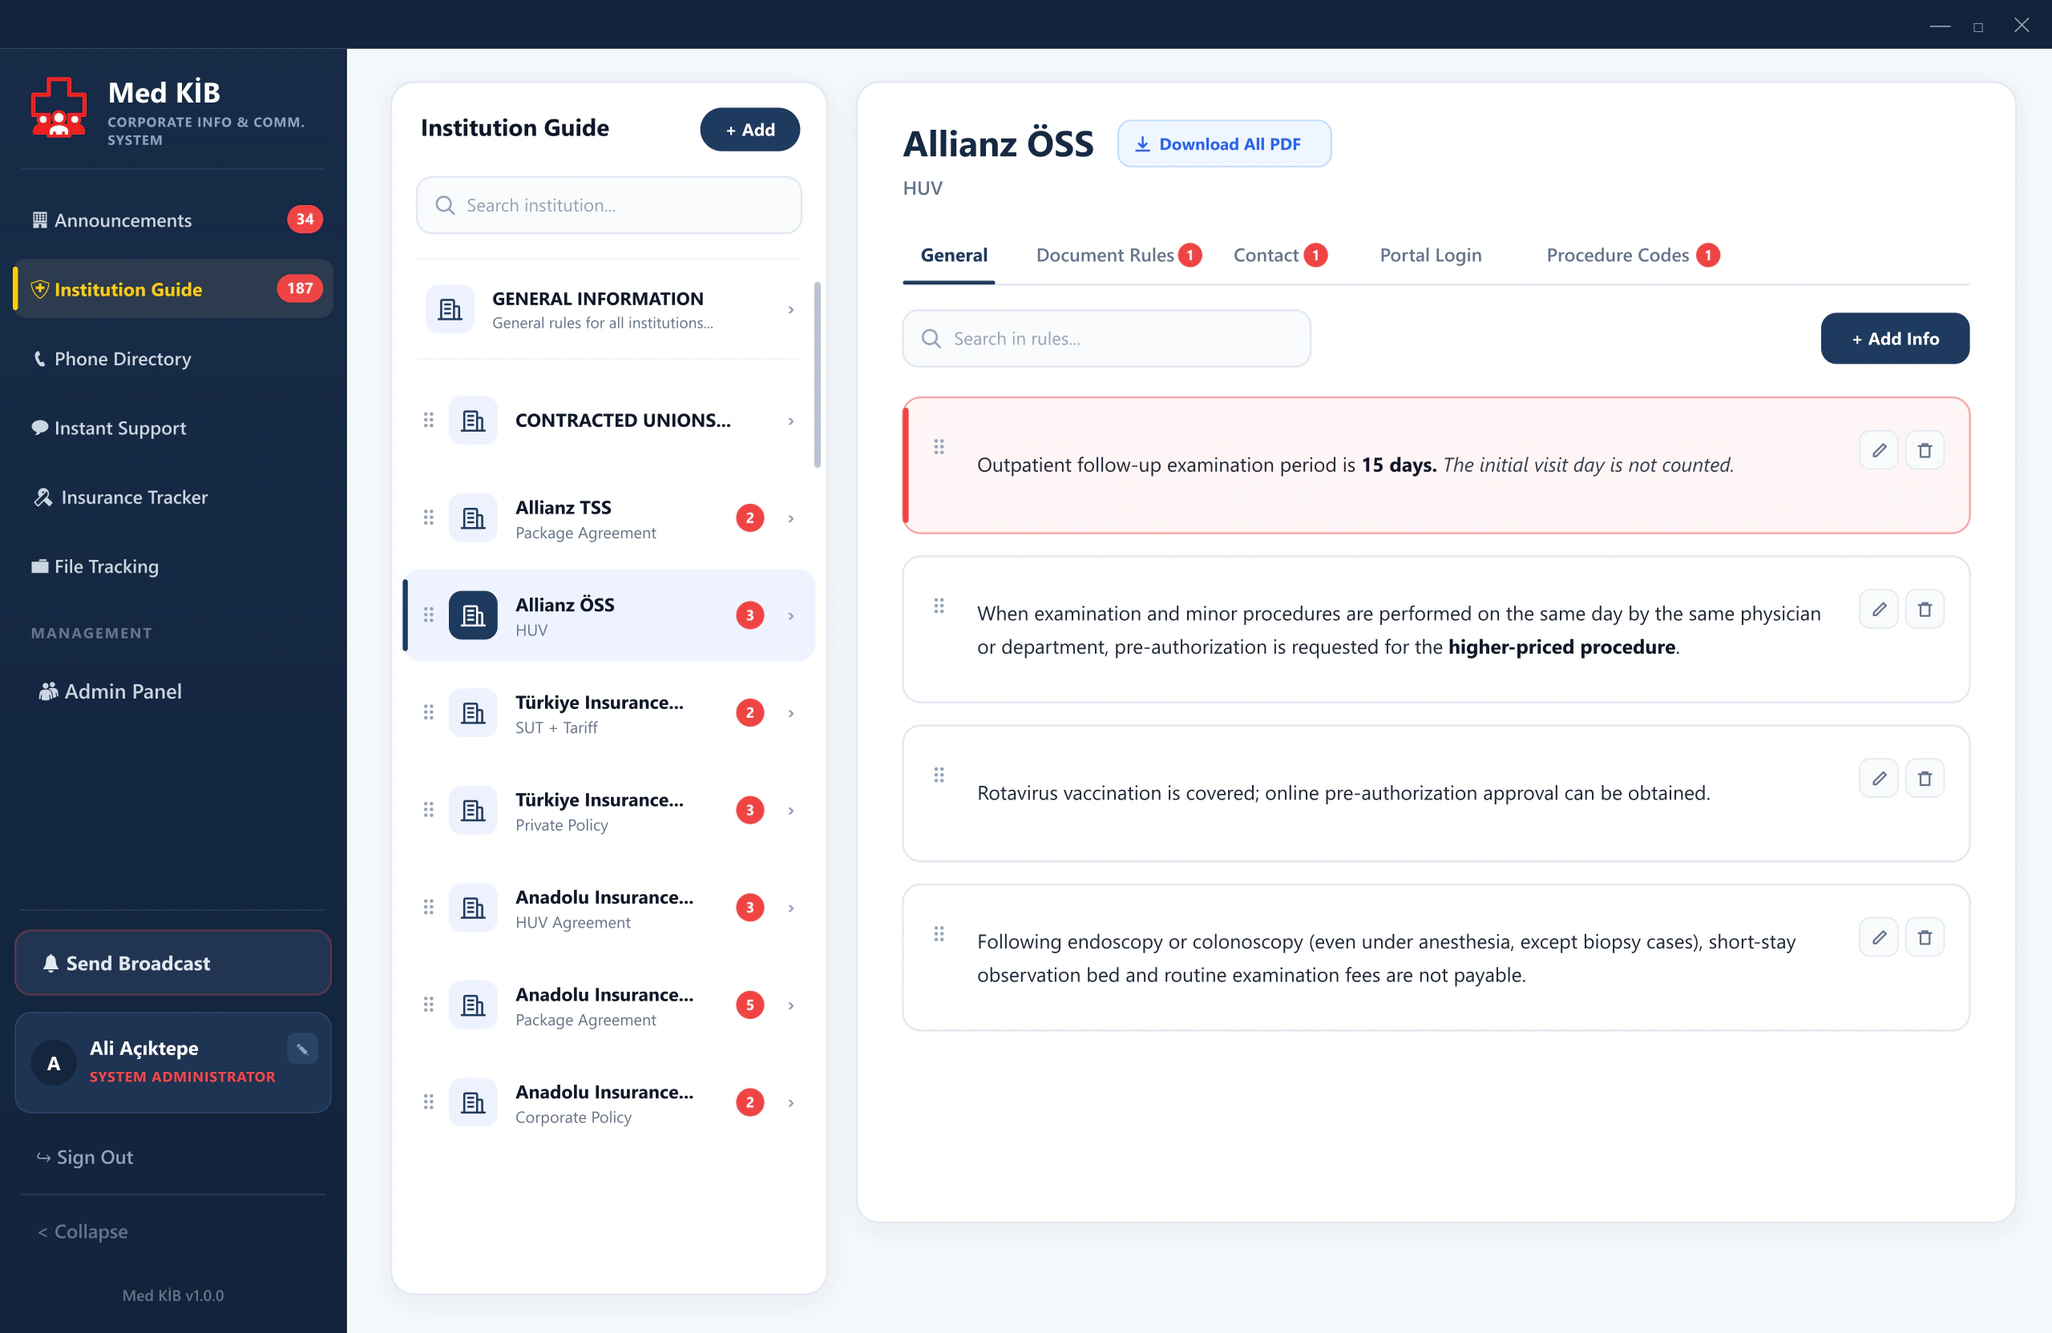Select the Procedure Codes tab
Screen dimensions: 2052x1333
click(x=1632, y=255)
